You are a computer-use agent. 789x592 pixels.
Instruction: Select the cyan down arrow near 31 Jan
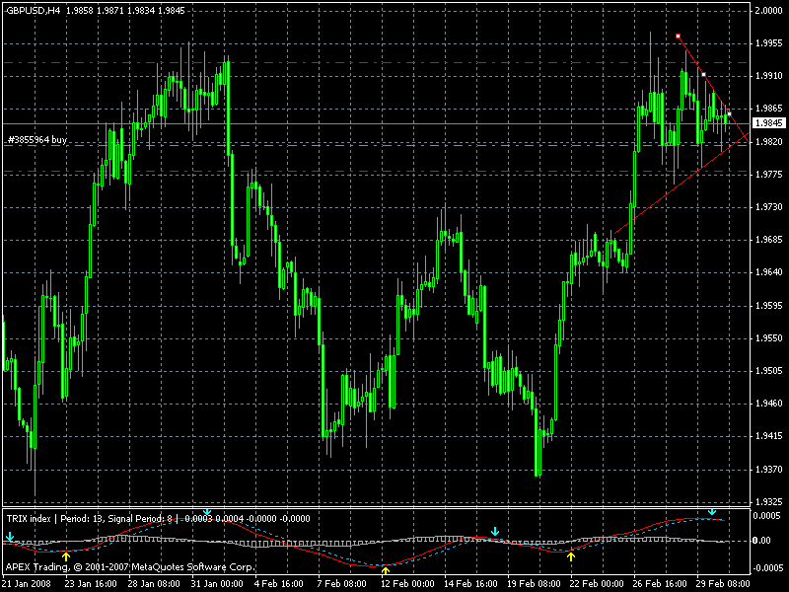206,513
